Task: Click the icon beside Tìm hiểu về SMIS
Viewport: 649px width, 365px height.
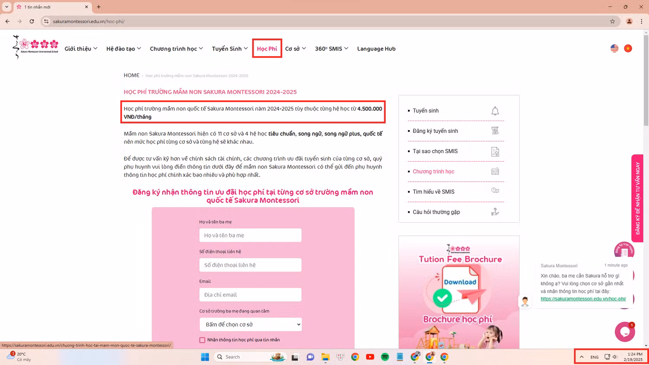Action: click(495, 191)
